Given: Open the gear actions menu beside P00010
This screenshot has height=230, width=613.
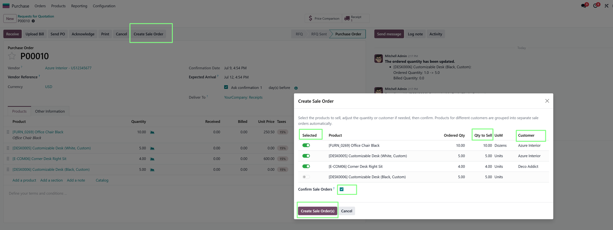Looking at the screenshot, I should tap(33, 21).
